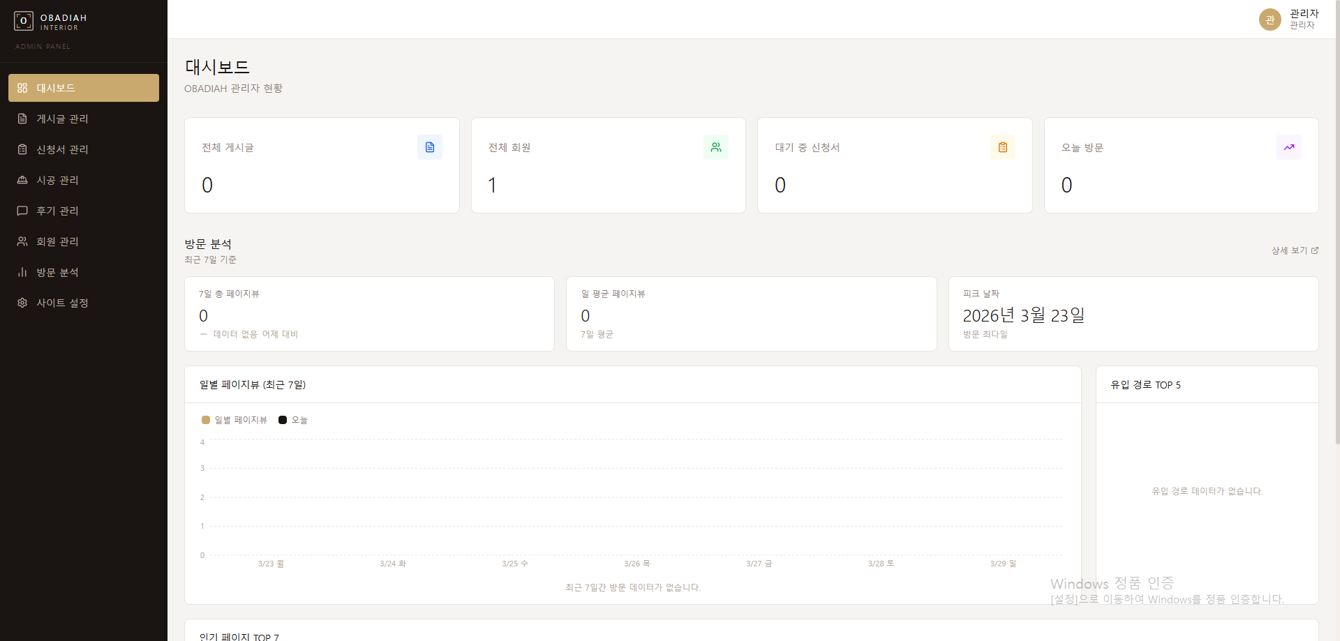1340x641 pixels.
Task: Go to 신청서 관리 menu item
Action: coord(62,149)
